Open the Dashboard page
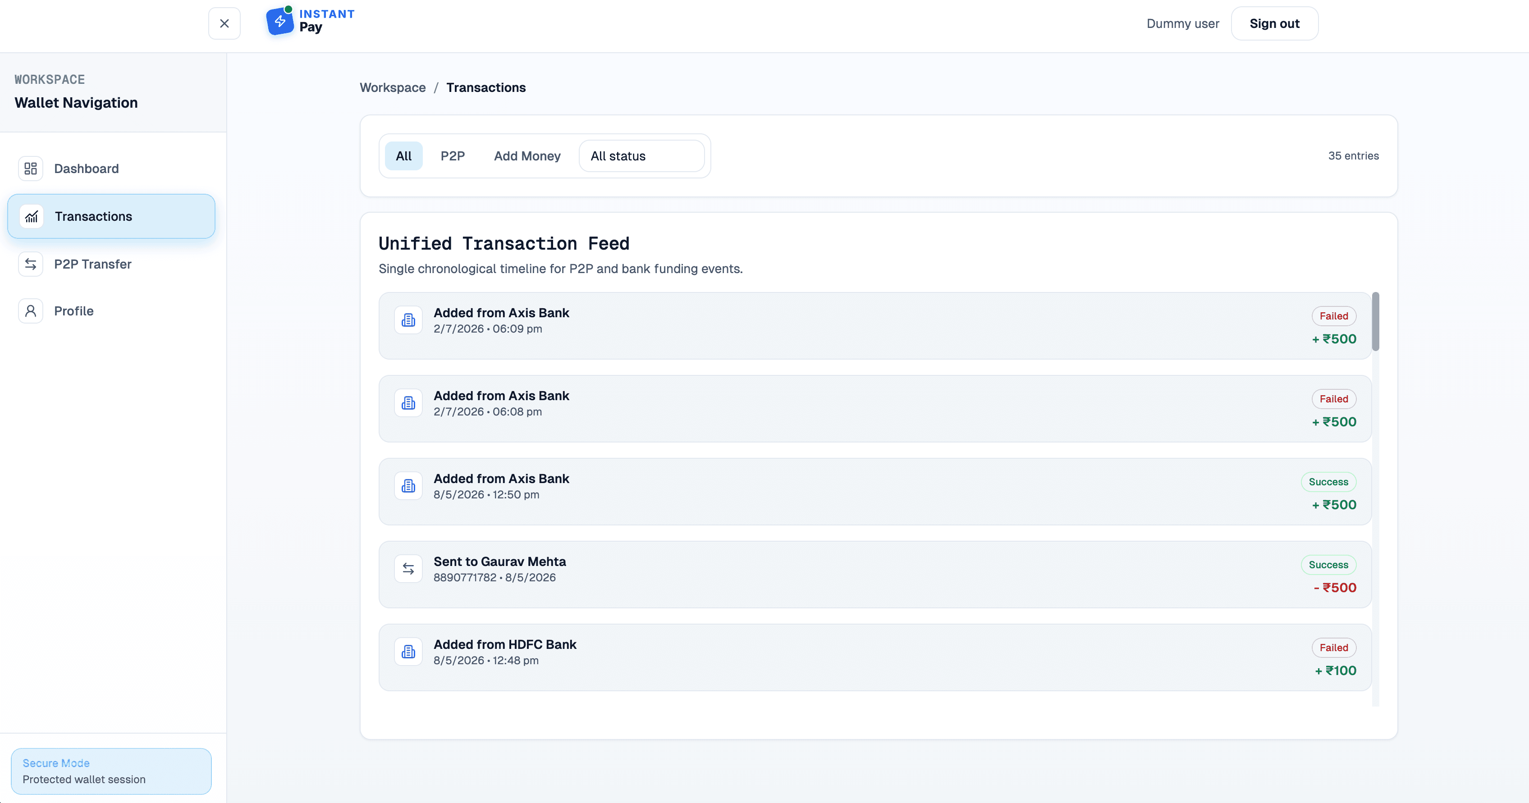Screen dimensions: 1529x803 click(112, 169)
